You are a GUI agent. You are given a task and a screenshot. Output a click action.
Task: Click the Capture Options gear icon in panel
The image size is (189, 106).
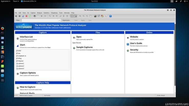(18, 74)
